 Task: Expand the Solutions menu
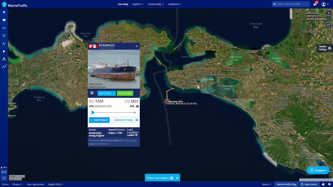coord(175,4)
